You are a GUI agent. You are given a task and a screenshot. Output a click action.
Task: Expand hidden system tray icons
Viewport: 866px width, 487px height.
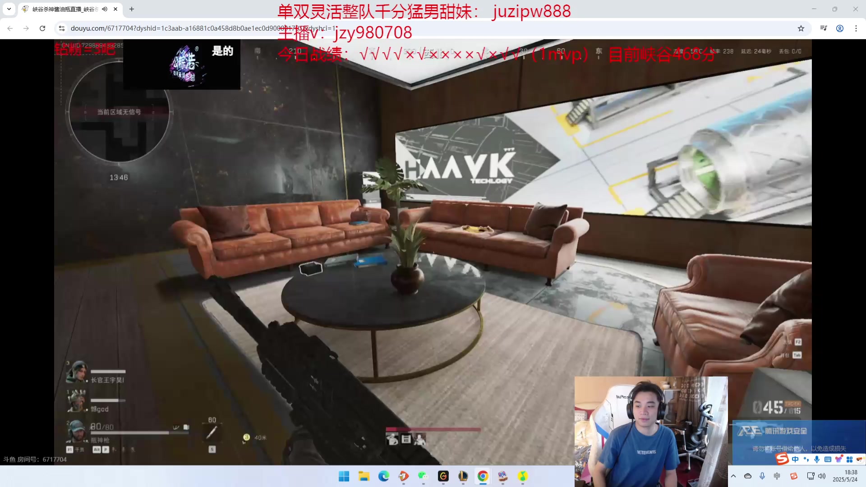[733, 476]
